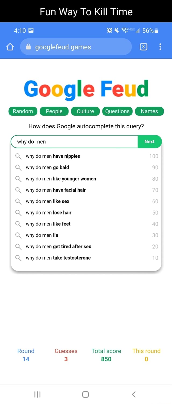Viewport: 172px width, 404px height.
Task: Tap the googlefeud.games address bar
Action: click(x=76, y=47)
